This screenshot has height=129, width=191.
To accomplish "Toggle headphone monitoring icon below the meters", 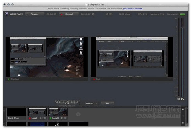I will (x=182, y=99).
